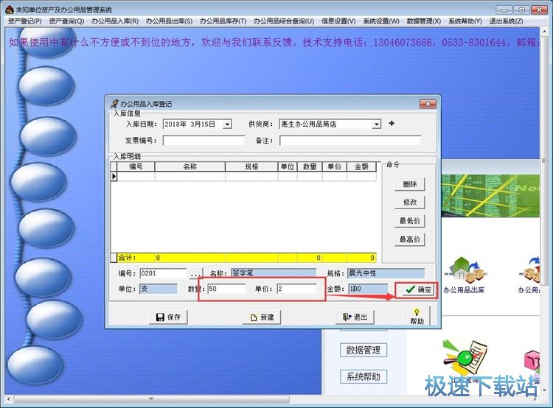
Task: Click the horizontal scrollbar at window bottom
Action: [151, 399]
